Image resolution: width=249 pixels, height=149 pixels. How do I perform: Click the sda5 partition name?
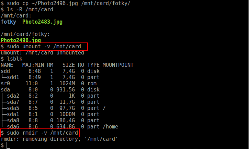tap(13, 108)
